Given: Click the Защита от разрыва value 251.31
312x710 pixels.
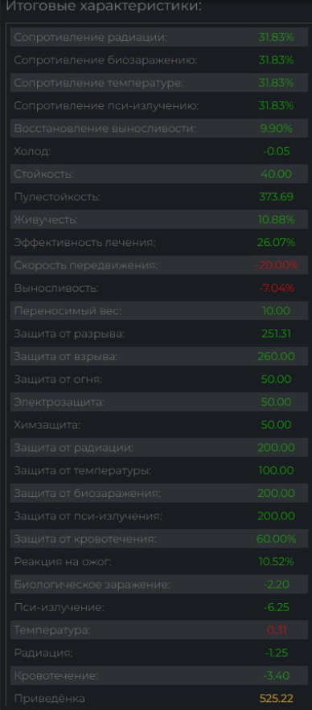Looking at the screenshot, I should (x=277, y=334).
